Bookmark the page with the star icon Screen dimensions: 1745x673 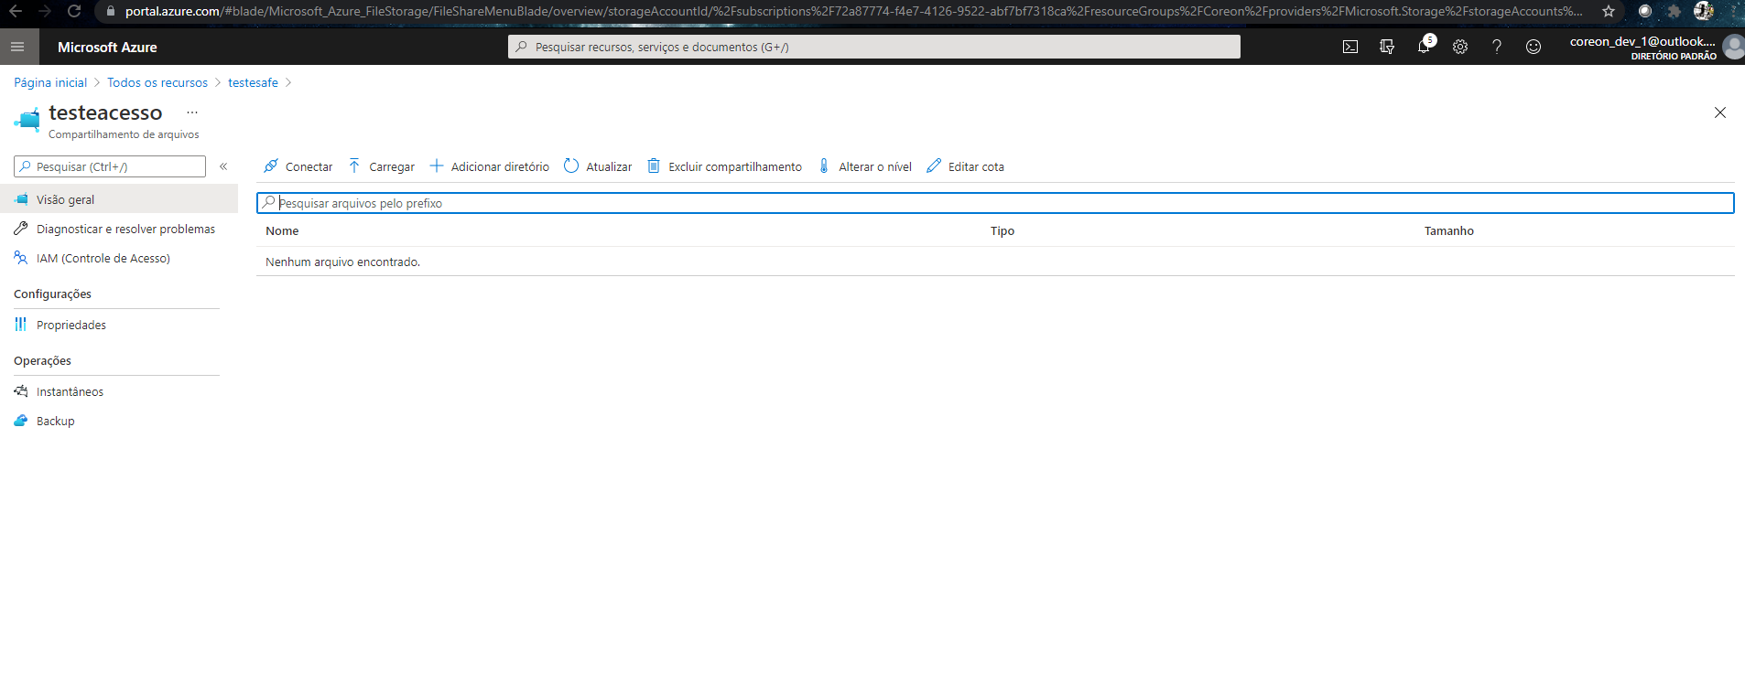pyautogui.click(x=1609, y=11)
